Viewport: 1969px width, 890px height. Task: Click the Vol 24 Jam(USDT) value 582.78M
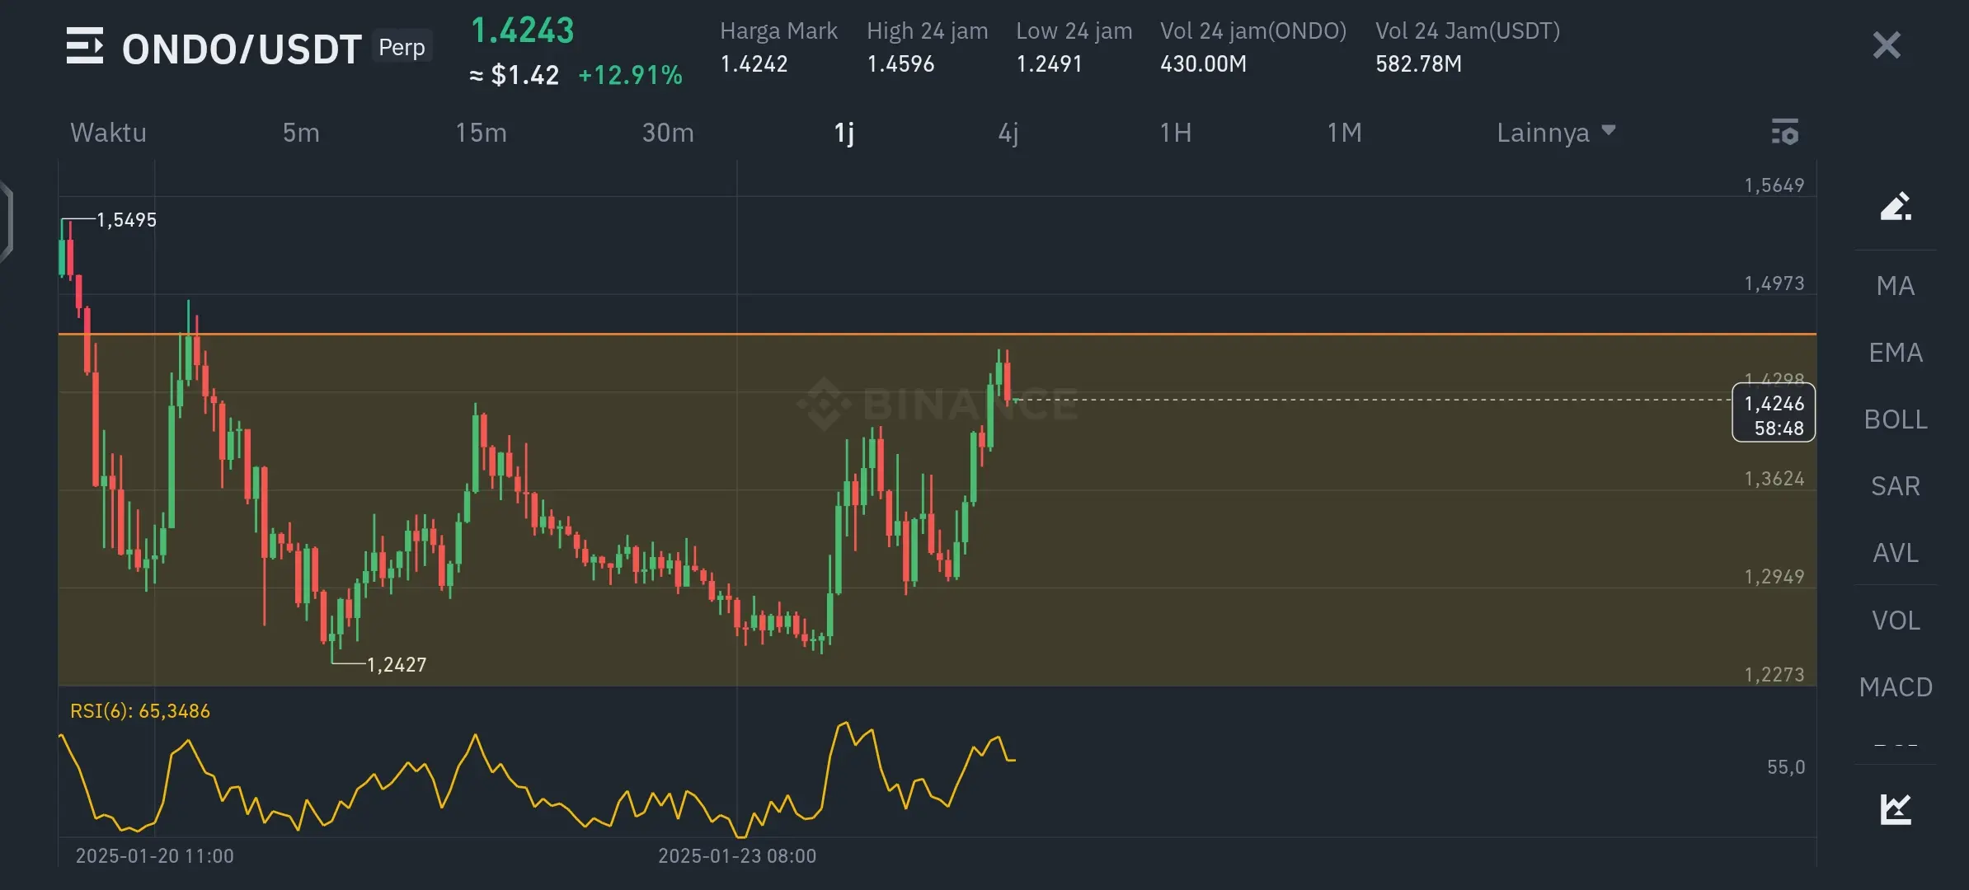pos(1418,64)
